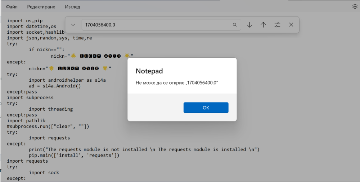Click the line "import socket,hashlib"
The image size is (360, 182).
tap(36, 32)
